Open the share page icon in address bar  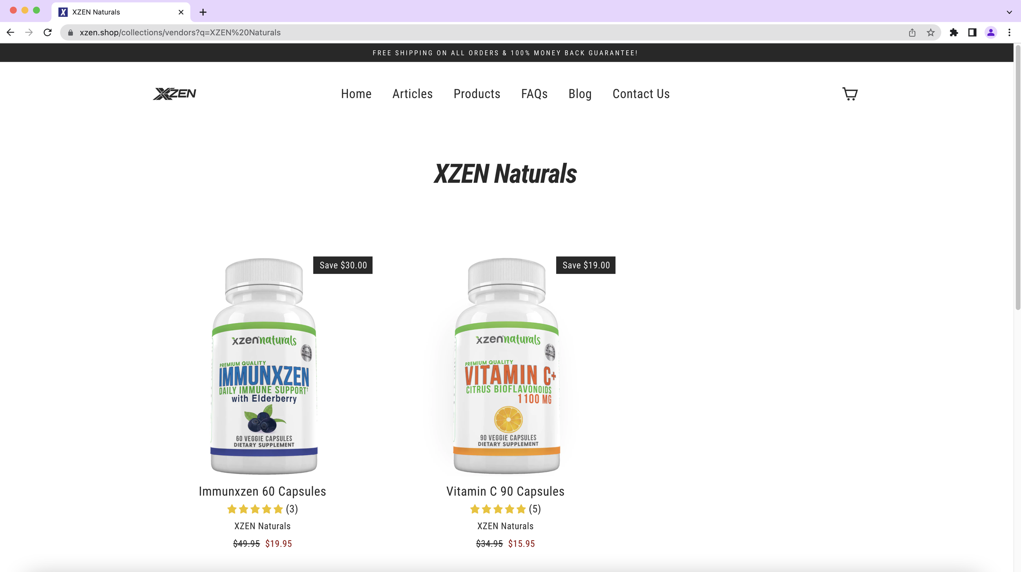pyautogui.click(x=912, y=33)
